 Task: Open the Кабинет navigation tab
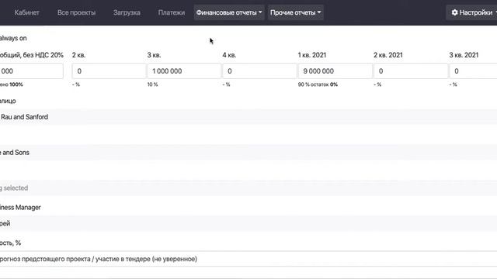26,12
